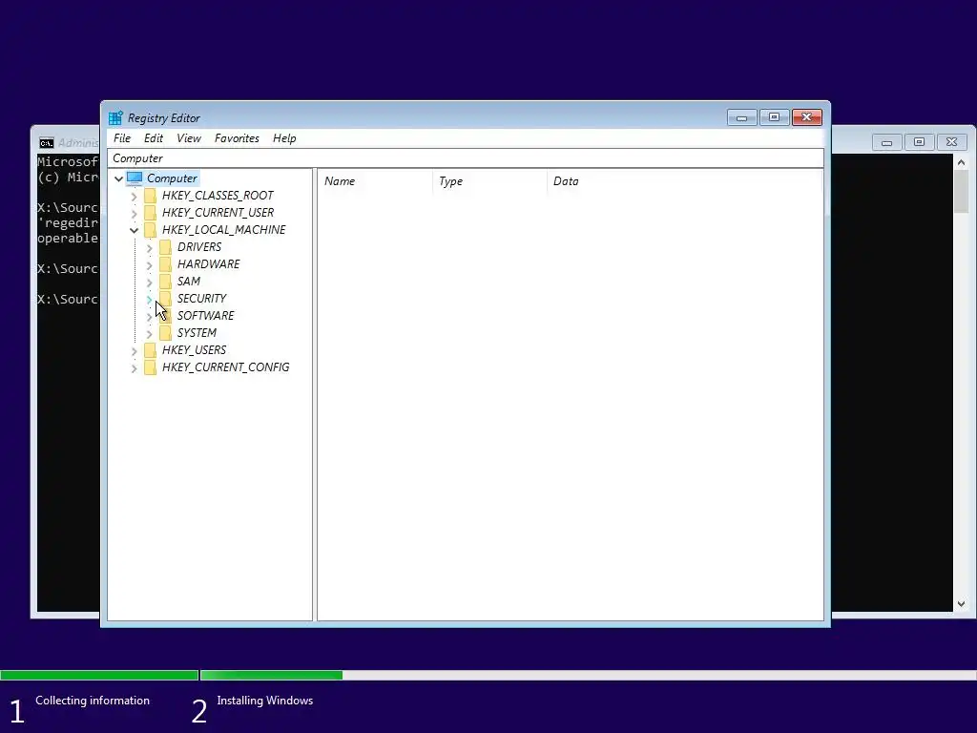Click the HARDWARE folder icon

pos(165,264)
